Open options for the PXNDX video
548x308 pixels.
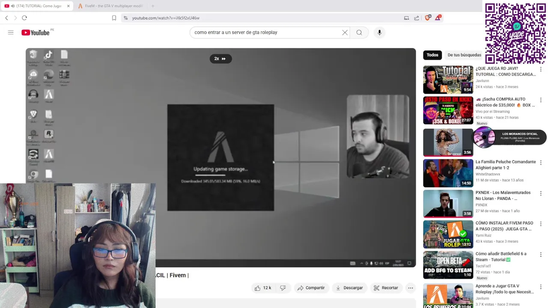pyautogui.click(x=541, y=193)
